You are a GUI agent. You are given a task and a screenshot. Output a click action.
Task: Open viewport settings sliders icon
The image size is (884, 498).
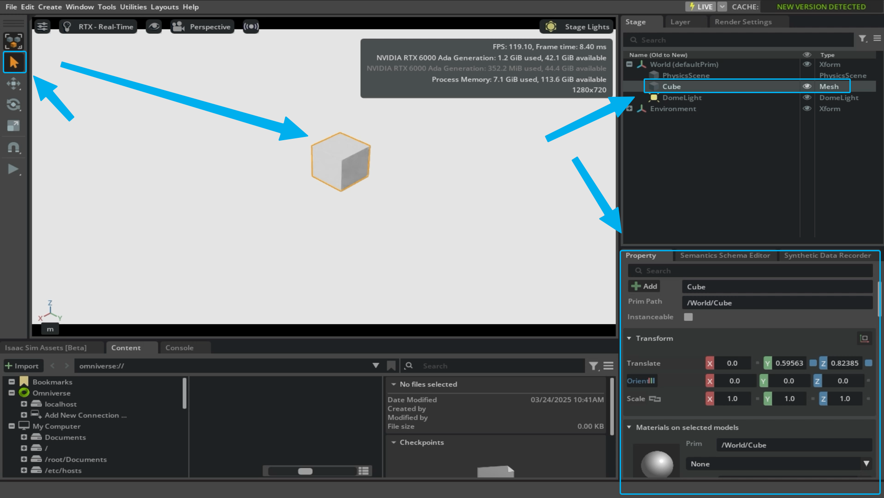(x=42, y=27)
